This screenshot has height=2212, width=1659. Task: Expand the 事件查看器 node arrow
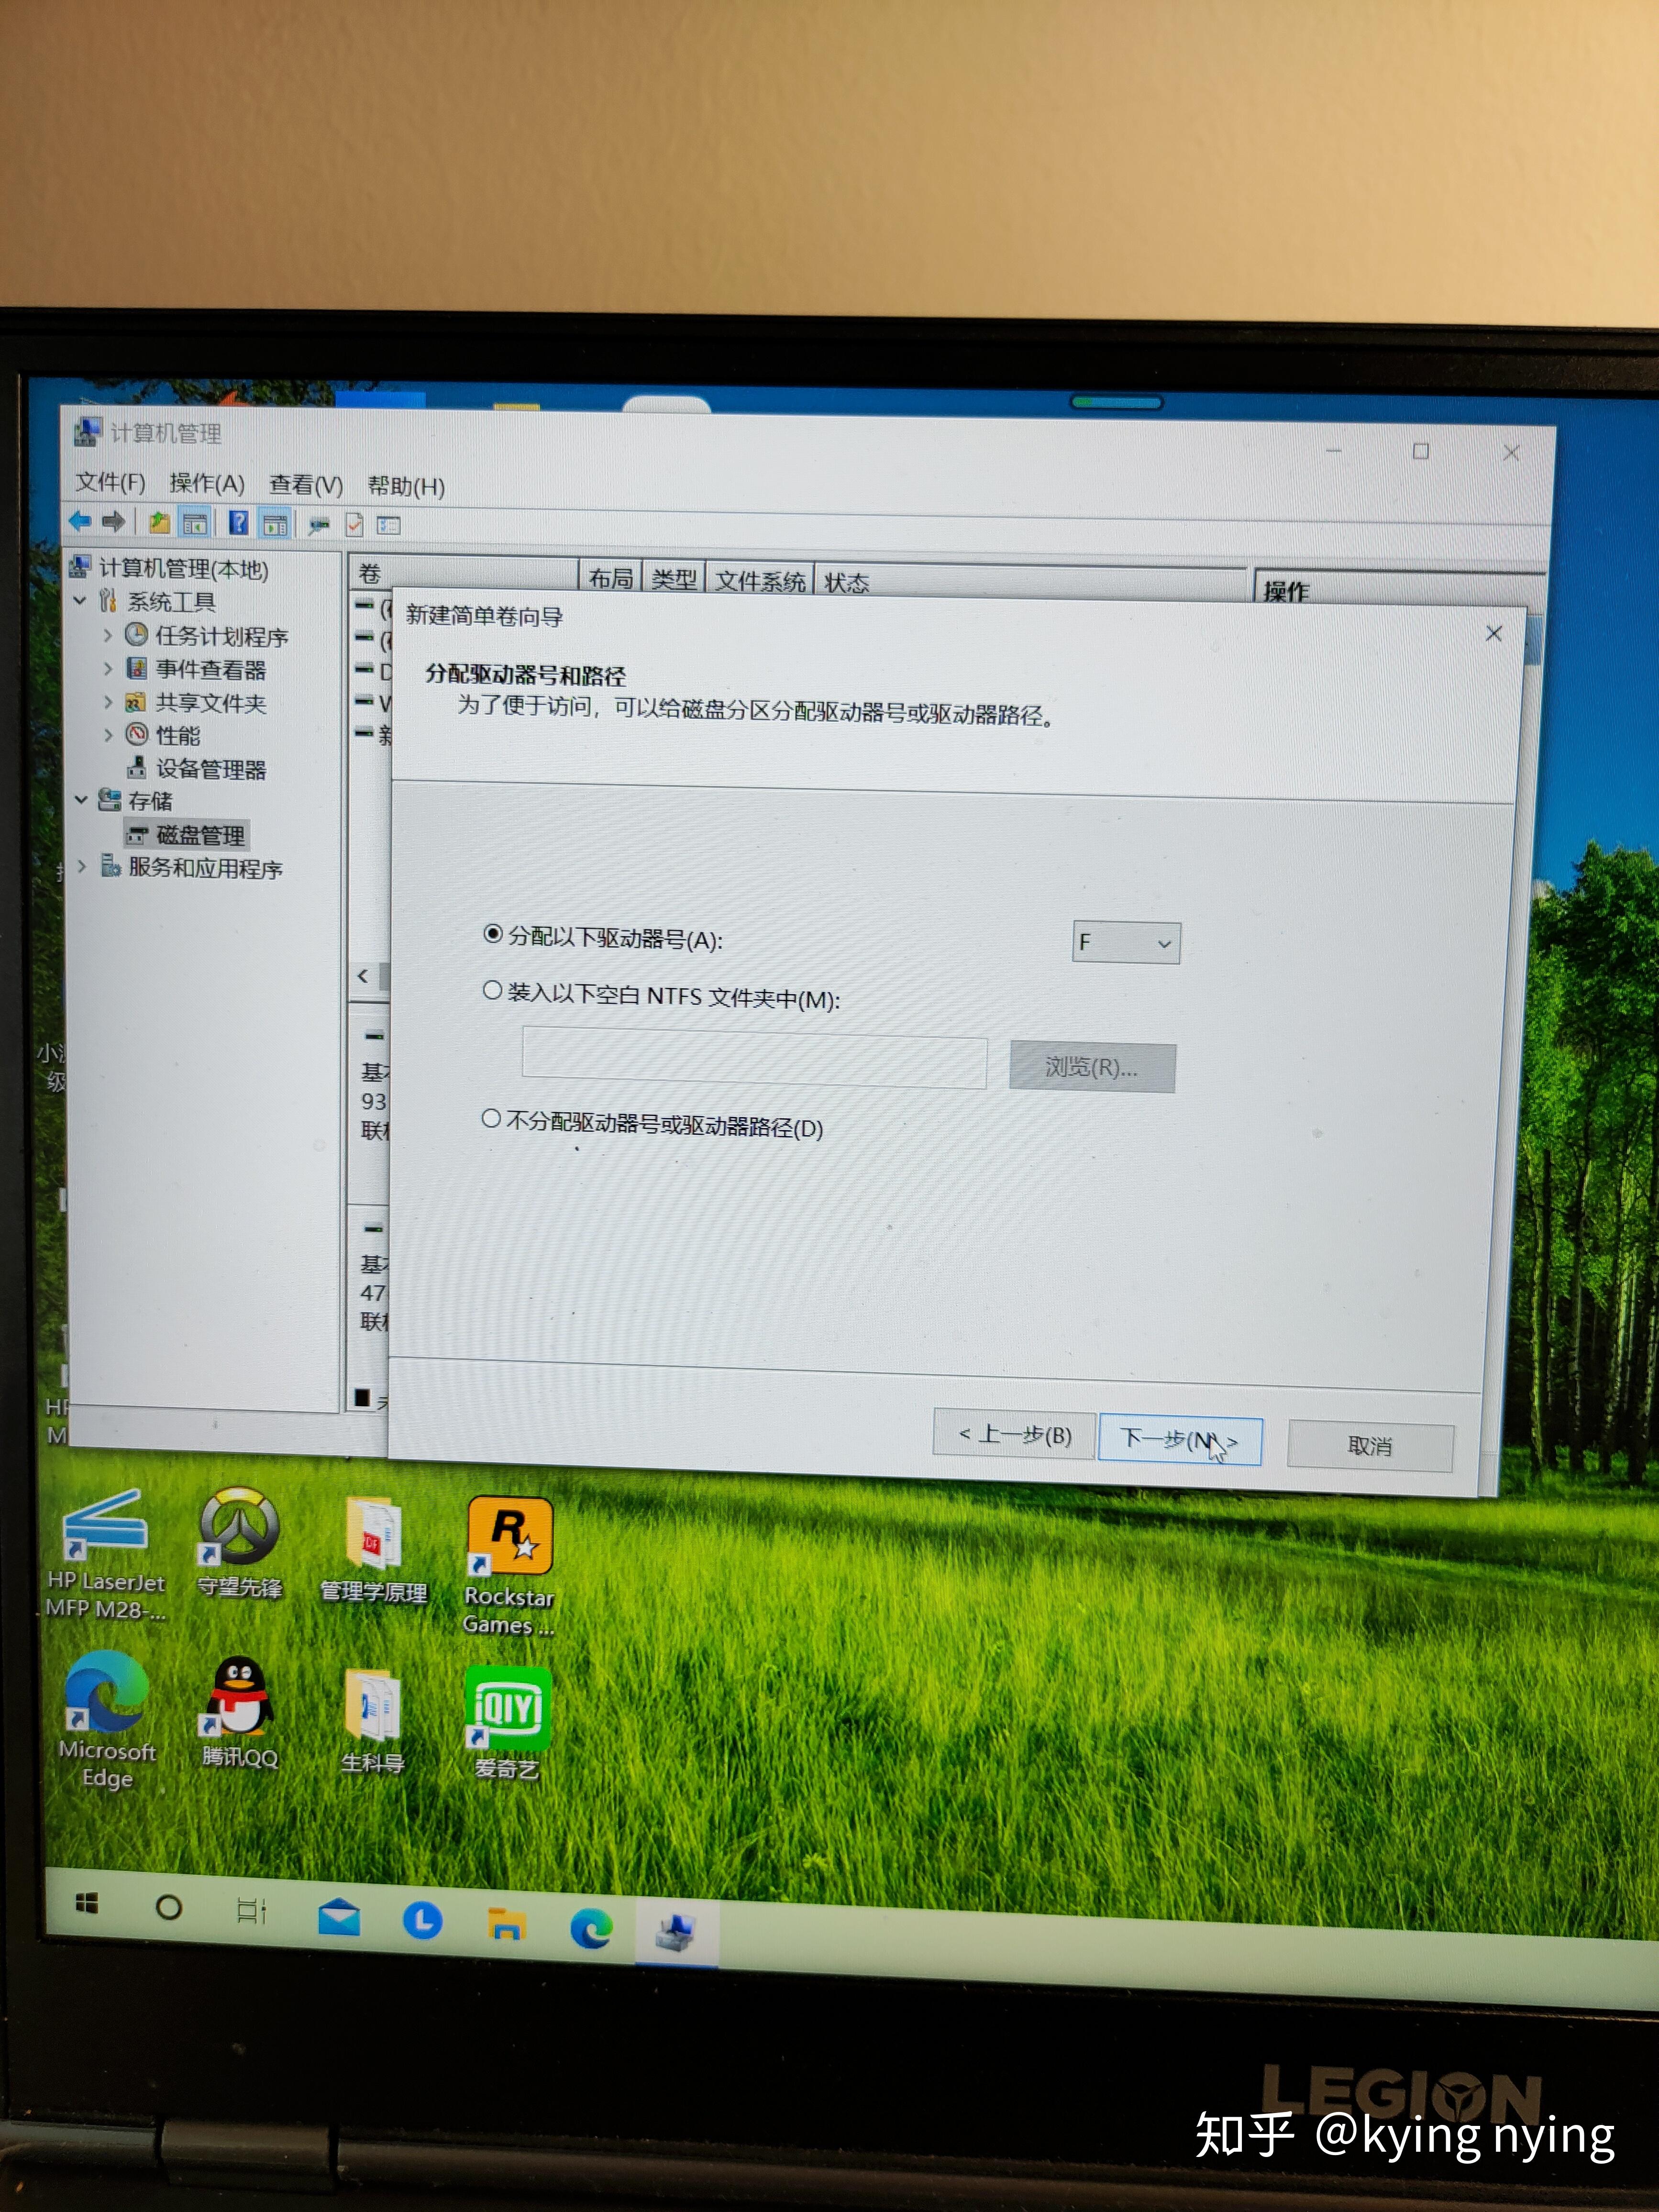click(x=108, y=668)
